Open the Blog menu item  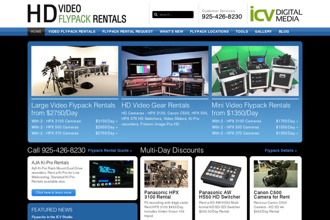[x=284, y=31]
